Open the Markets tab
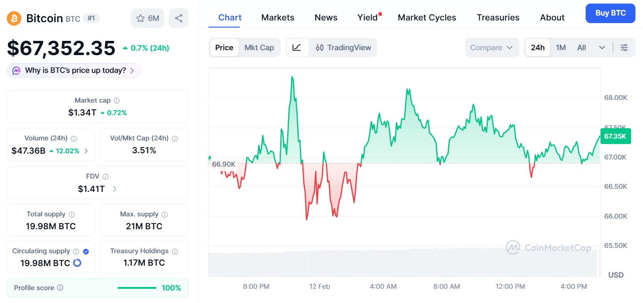The width and height of the screenshot is (643, 303). (x=277, y=17)
